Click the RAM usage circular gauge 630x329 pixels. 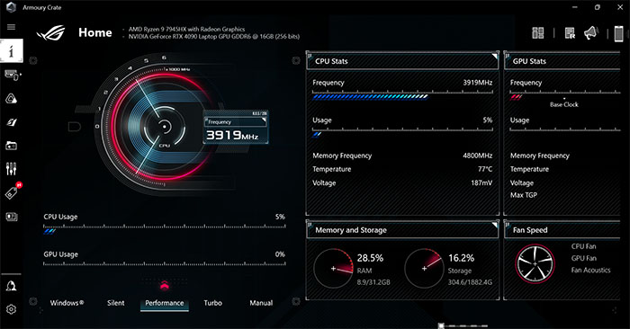click(333, 269)
